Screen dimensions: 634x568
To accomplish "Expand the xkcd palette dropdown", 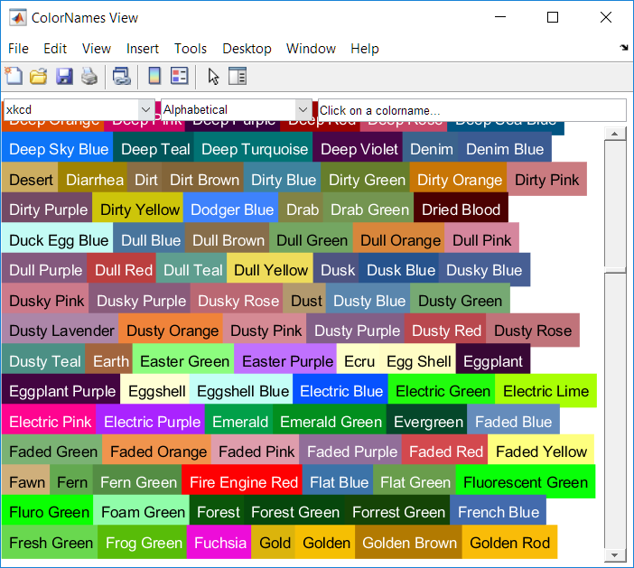I will pos(146,109).
